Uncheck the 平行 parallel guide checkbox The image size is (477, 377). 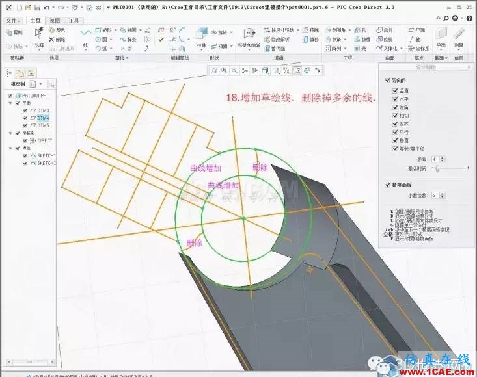[x=395, y=132]
